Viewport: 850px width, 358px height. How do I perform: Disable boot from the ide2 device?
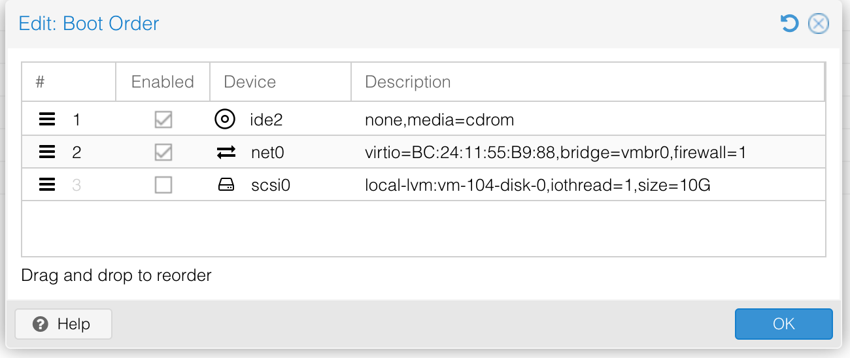(163, 120)
